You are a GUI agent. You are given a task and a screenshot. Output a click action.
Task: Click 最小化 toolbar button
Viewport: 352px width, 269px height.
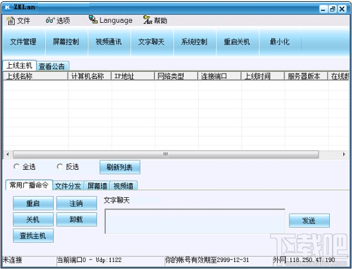click(x=279, y=42)
